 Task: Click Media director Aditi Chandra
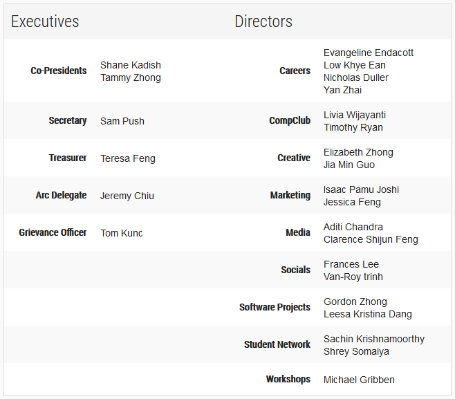pos(353,227)
